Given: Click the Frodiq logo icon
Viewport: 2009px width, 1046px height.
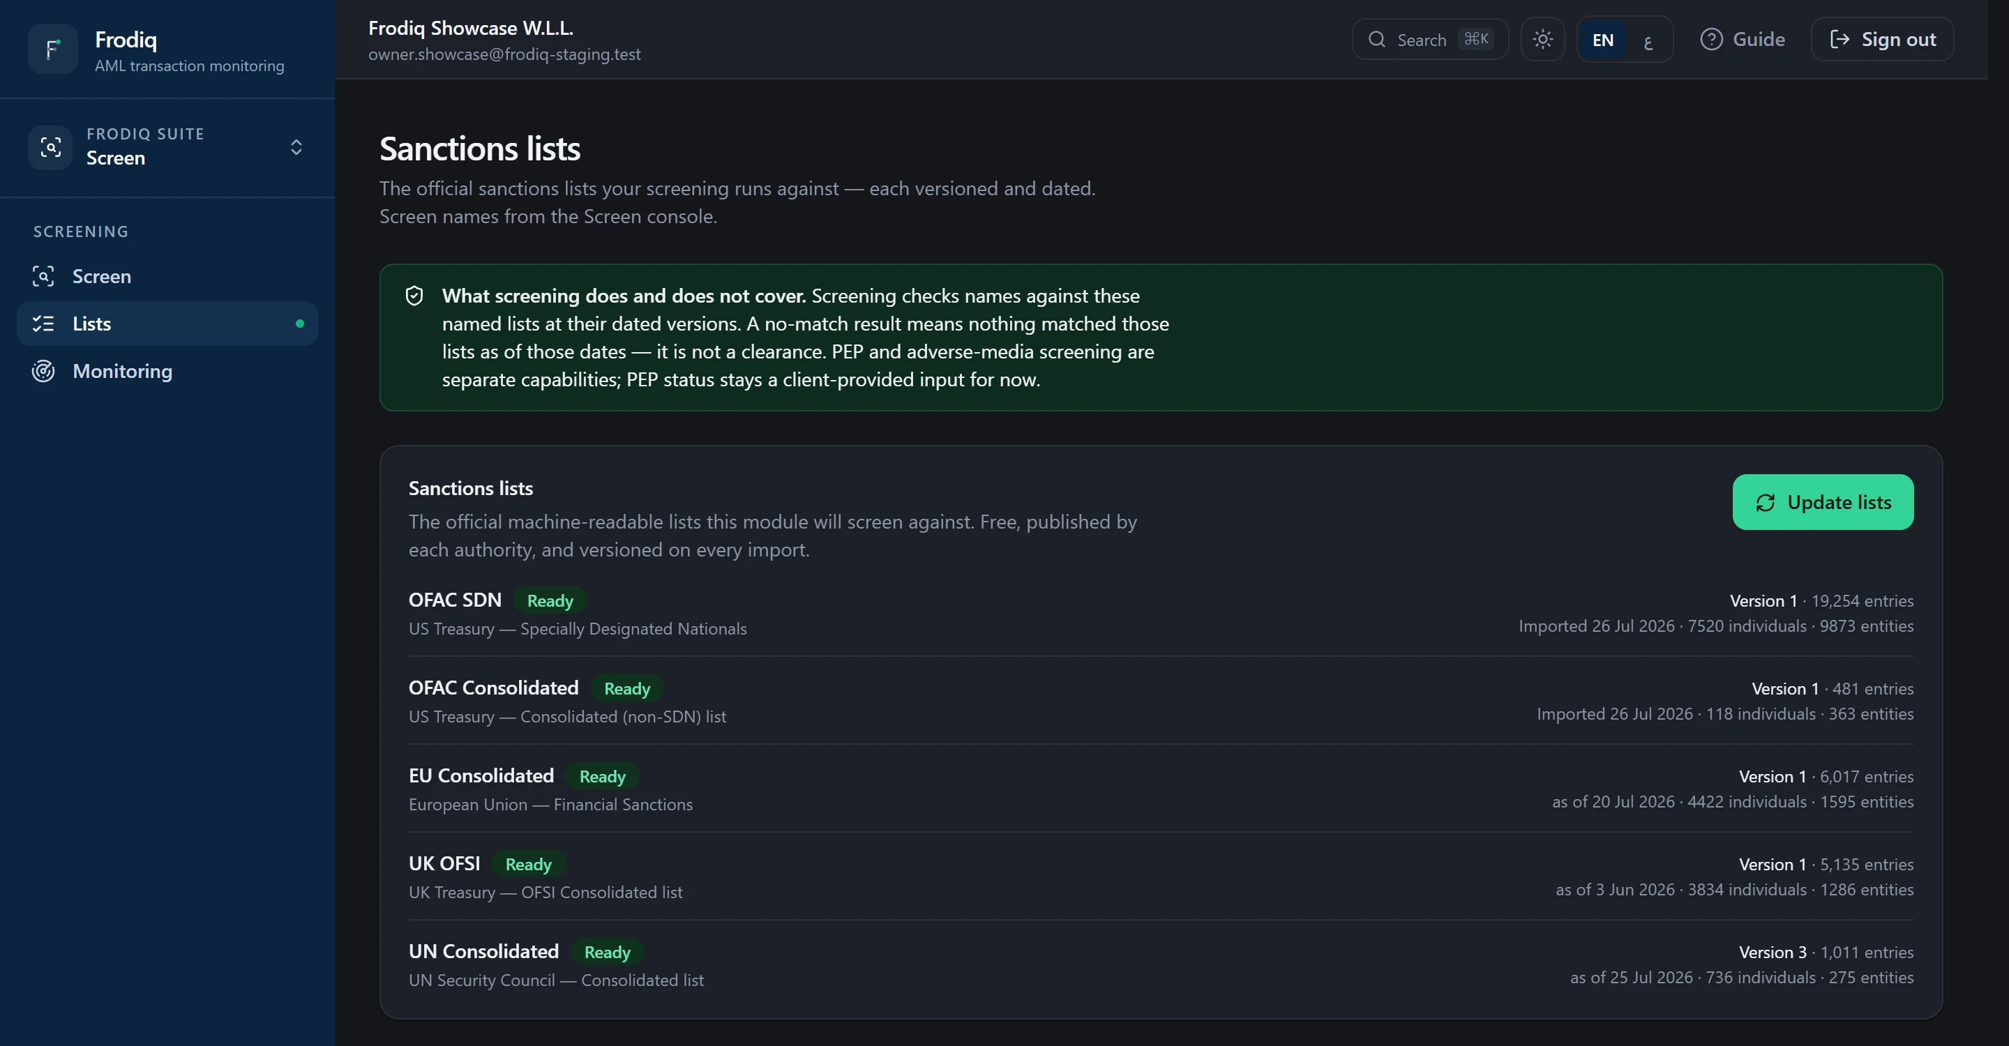Looking at the screenshot, I should (x=52, y=49).
